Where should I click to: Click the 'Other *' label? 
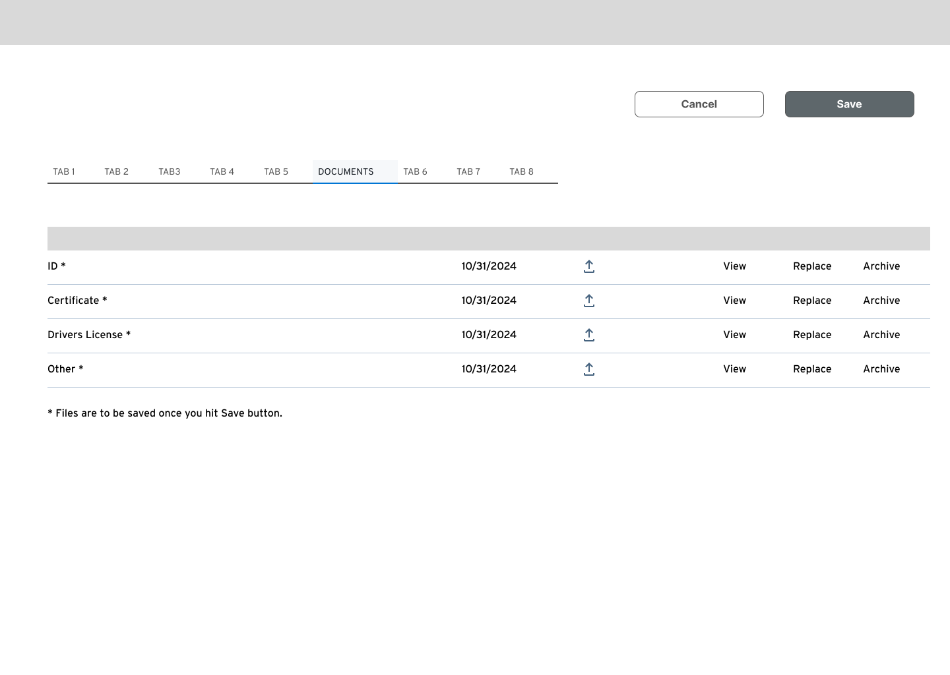[x=65, y=369]
